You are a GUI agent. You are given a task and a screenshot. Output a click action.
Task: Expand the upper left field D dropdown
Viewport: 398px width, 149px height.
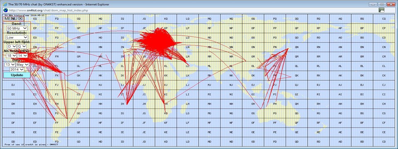click(x=12, y=46)
